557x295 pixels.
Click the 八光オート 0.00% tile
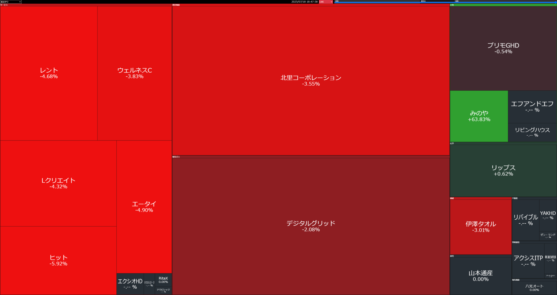[x=534, y=288]
